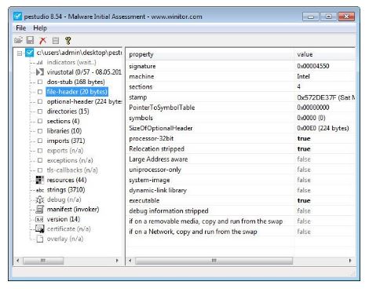Select the dynamic-link library row
369x289 pixels.
click(241, 190)
